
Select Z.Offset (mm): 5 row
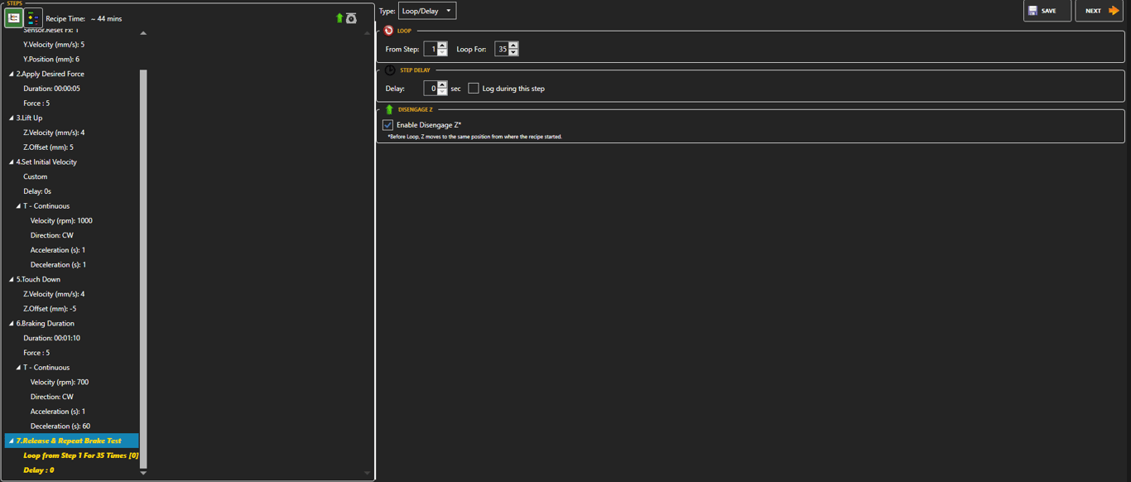tap(48, 147)
